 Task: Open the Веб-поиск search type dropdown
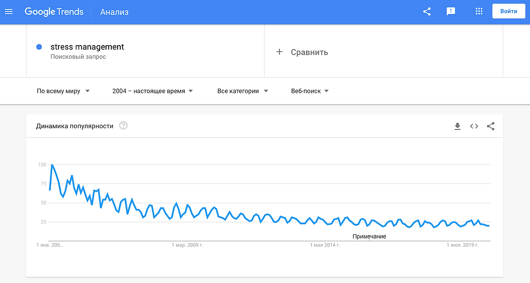(310, 91)
